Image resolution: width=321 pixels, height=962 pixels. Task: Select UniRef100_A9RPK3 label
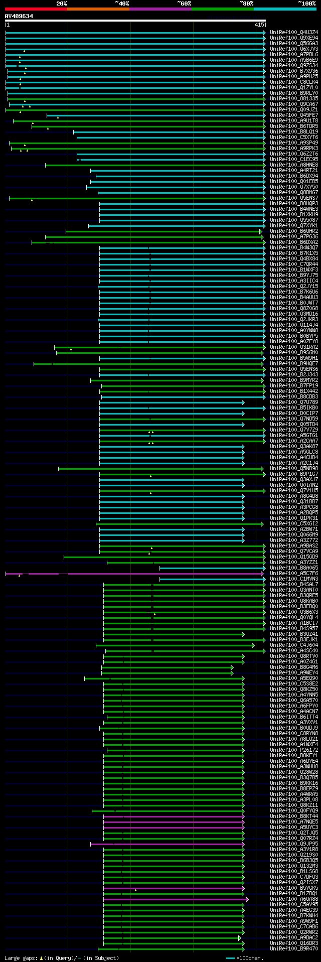click(294, 149)
